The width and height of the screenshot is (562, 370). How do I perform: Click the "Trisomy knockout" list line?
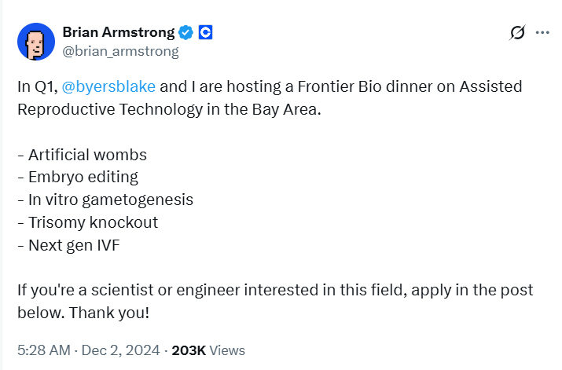coord(87,222)
